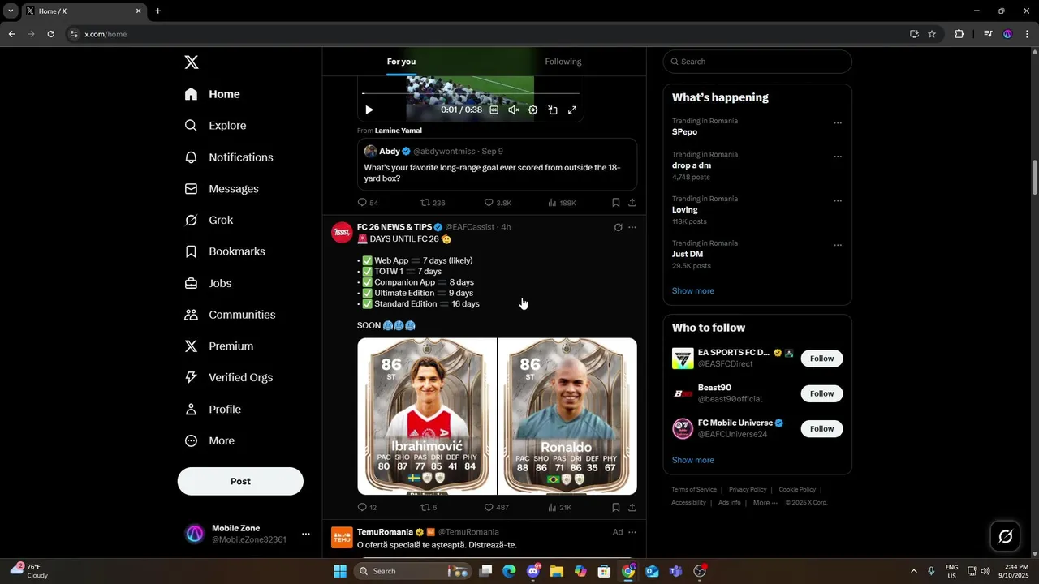Open Premium from the sidebar
Image resolution: width=1039 pixels, height=584 pixels.
(220, 346)
